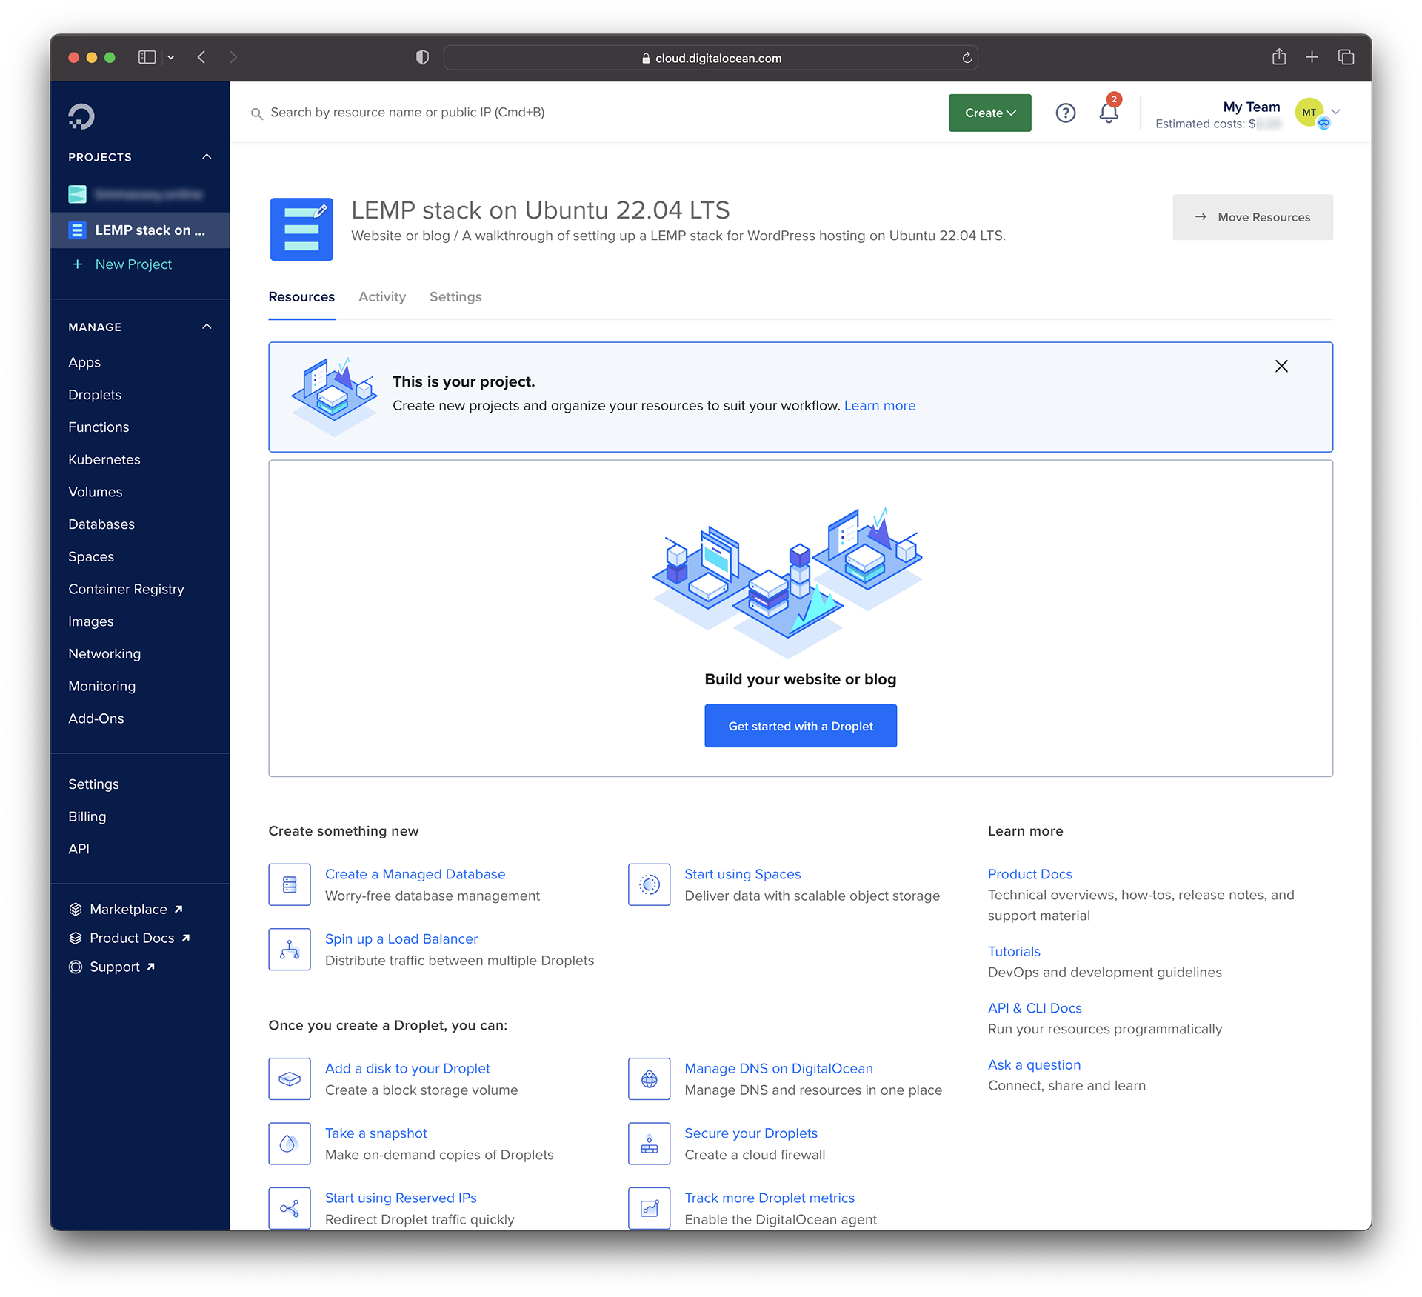Switch to the Activity tab
The height and width of the screenshot is (1297, 1422).
(x=382, y=296)
